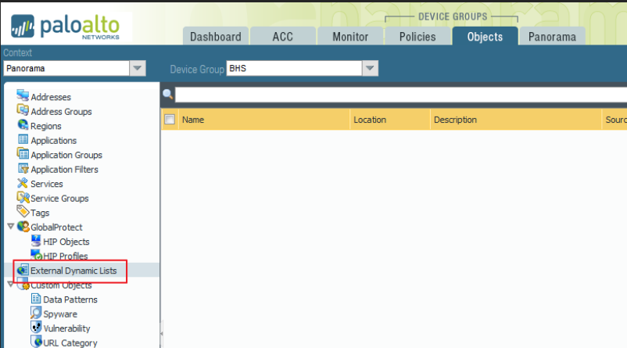Switch to the Dashboard tab

coord(216,37)
